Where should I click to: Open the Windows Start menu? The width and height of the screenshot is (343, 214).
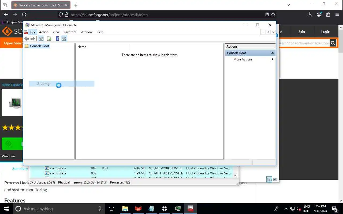click(6, 209)
